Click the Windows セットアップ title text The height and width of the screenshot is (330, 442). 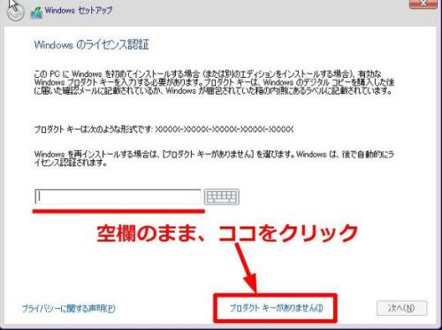point(79,11)
